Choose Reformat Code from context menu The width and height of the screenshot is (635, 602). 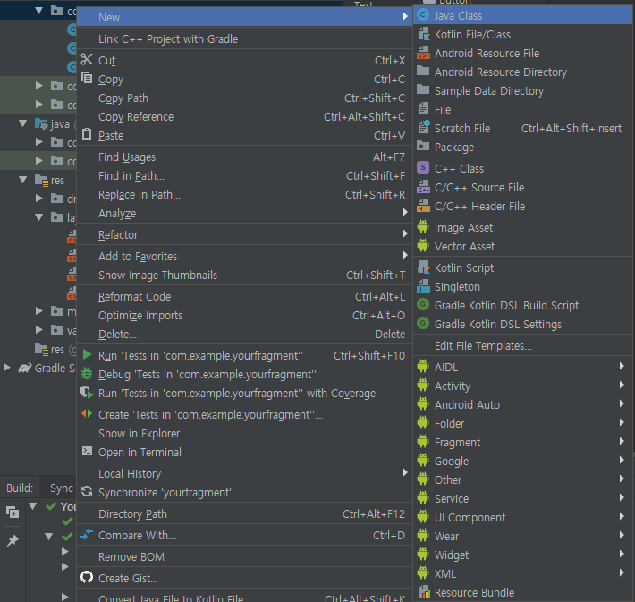(x=244, y=296)
